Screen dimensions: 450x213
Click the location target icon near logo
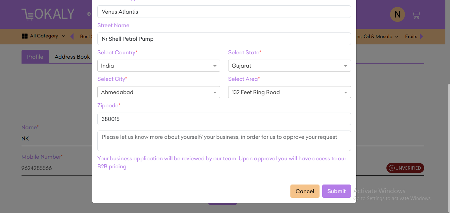[89, 14]
